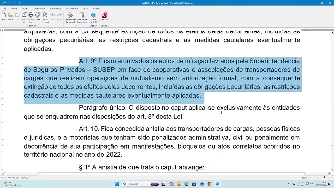Go to the References tab

(x=56, y=9)
